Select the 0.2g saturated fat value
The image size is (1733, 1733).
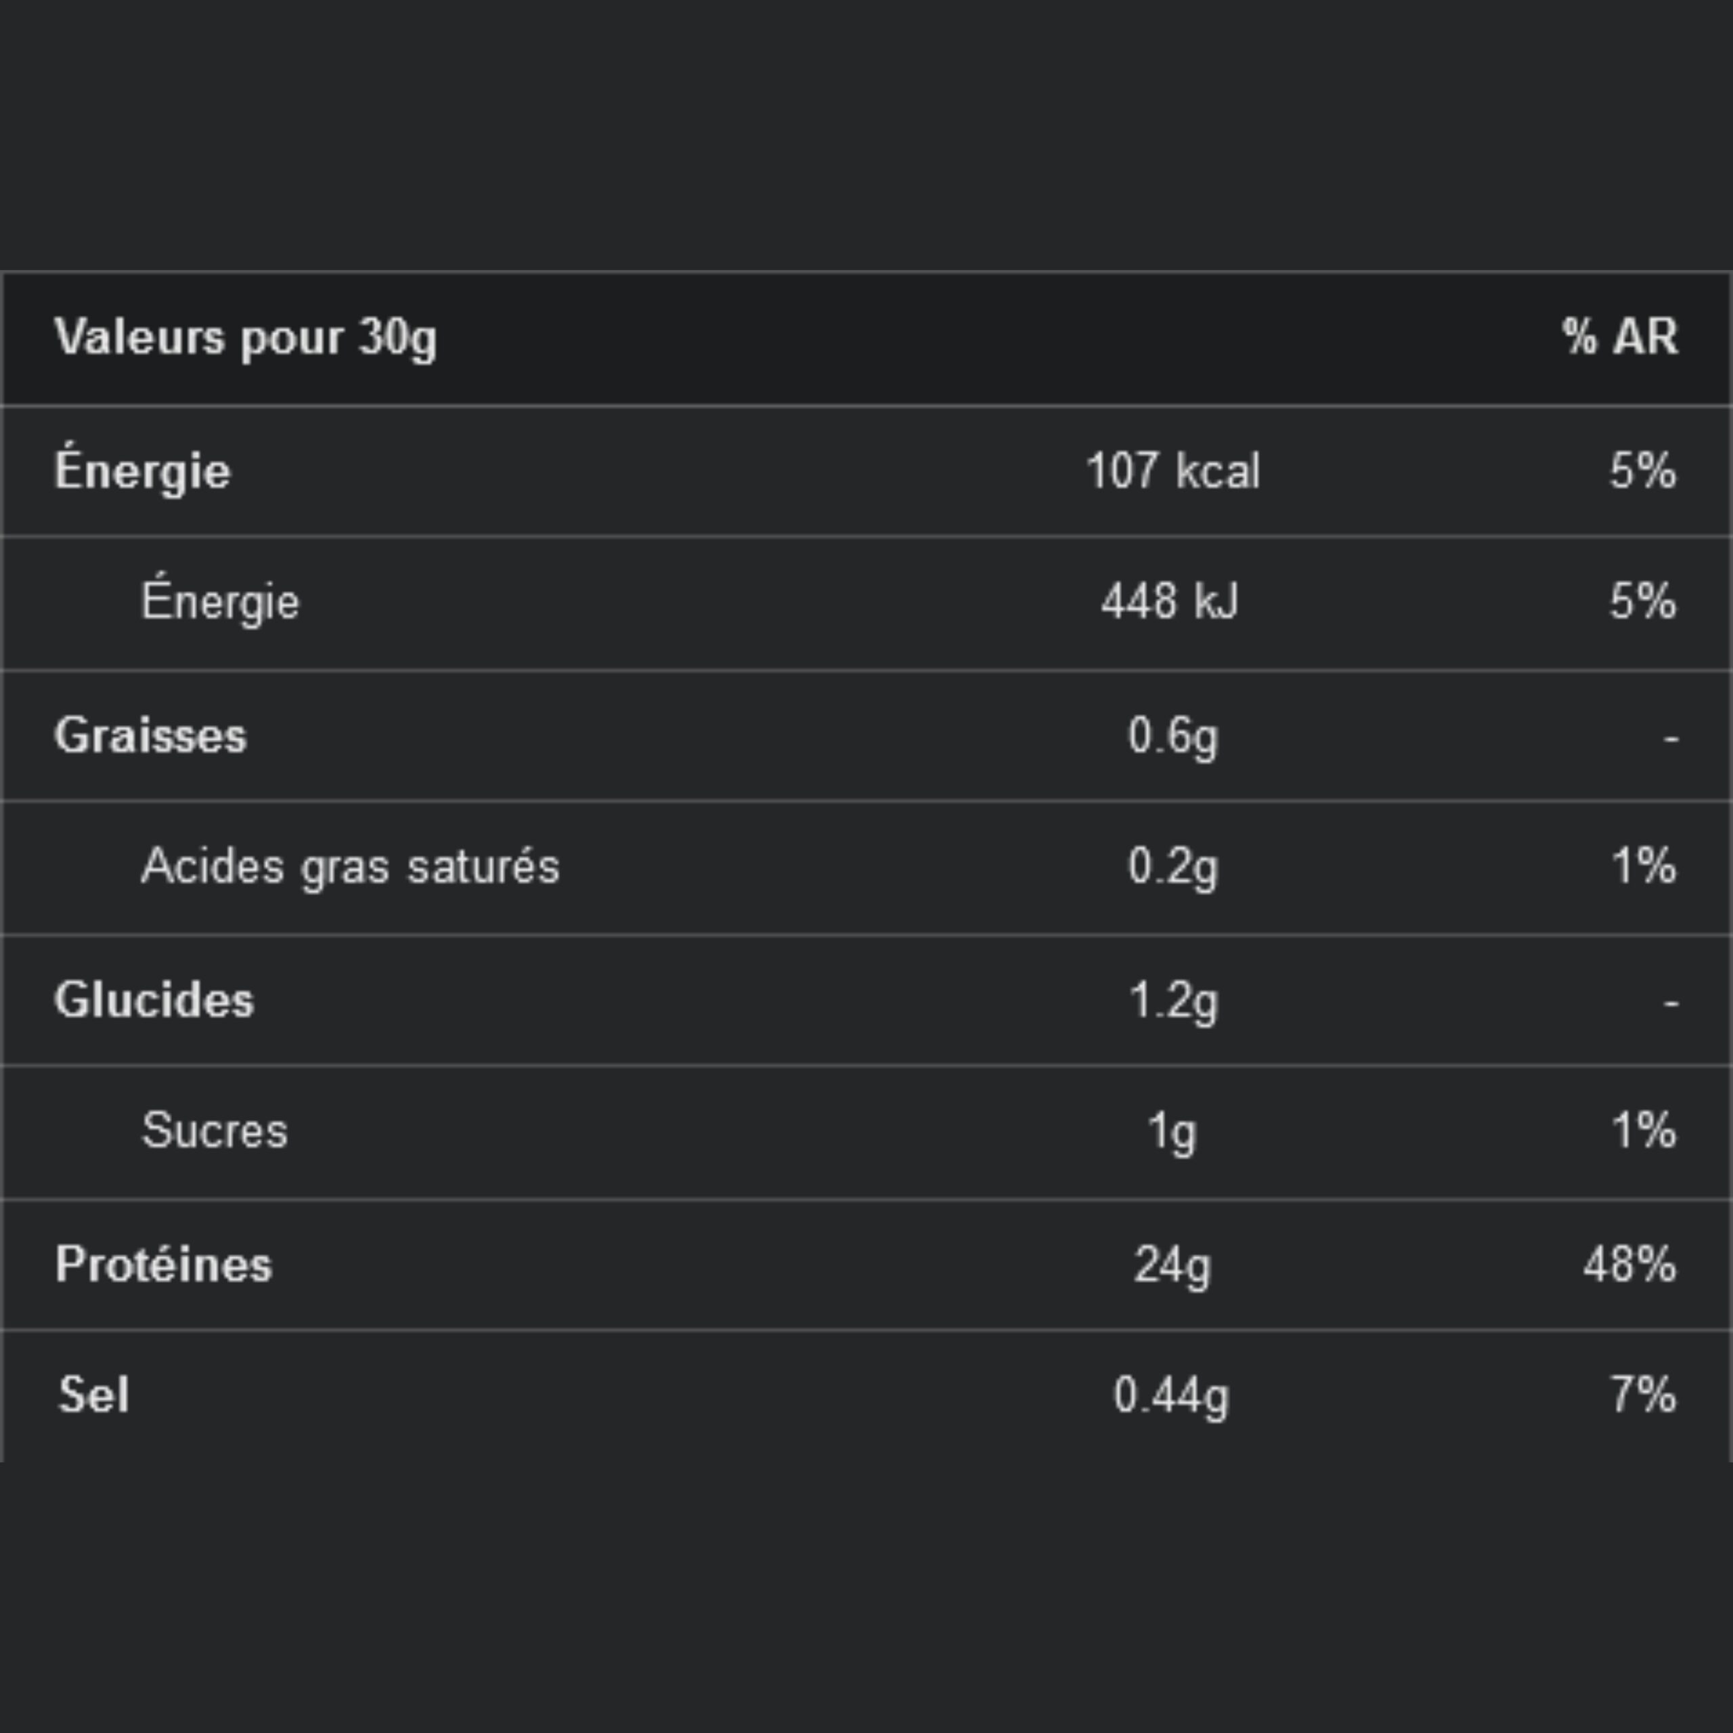click(1172, 866)
